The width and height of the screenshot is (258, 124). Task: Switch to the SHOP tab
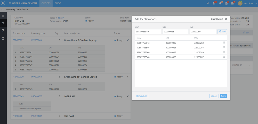coord(58,3)
